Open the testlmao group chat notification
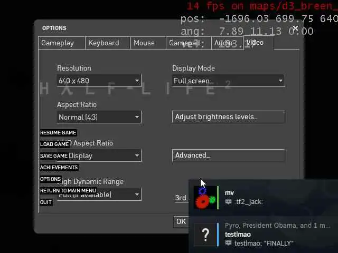 click(238, 234)
